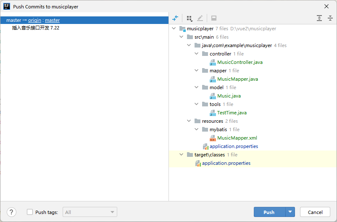
Task: Collapse the src\main tree node
Action: 182,37
